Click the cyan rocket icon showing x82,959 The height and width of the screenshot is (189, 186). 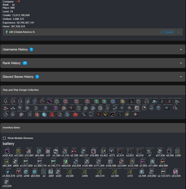point(35,172)
